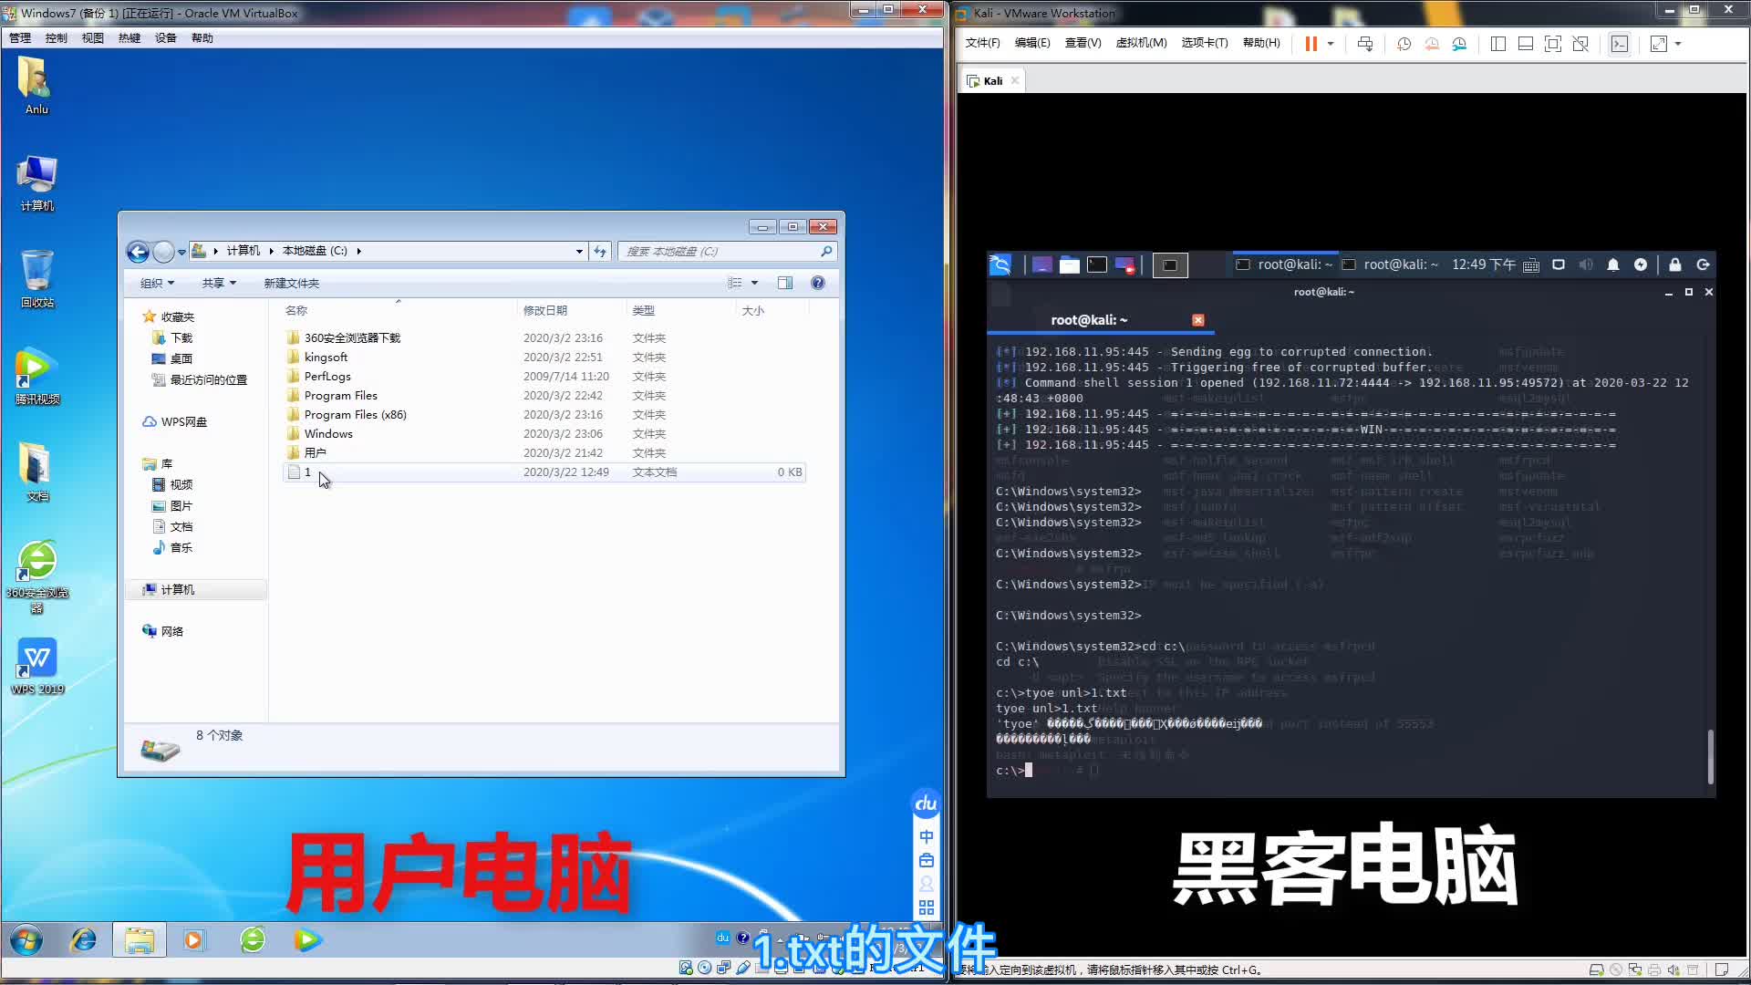Click the Kali panel show desktop icon
This screenshot has height=985, width=1751.
pos(1041,264)
